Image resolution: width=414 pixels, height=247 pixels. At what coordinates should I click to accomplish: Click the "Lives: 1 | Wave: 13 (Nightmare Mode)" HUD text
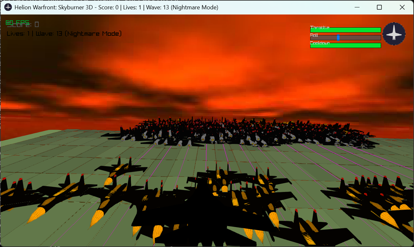64,33
